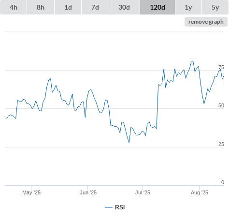Click the 75 y-axis value label

point(221,67)
